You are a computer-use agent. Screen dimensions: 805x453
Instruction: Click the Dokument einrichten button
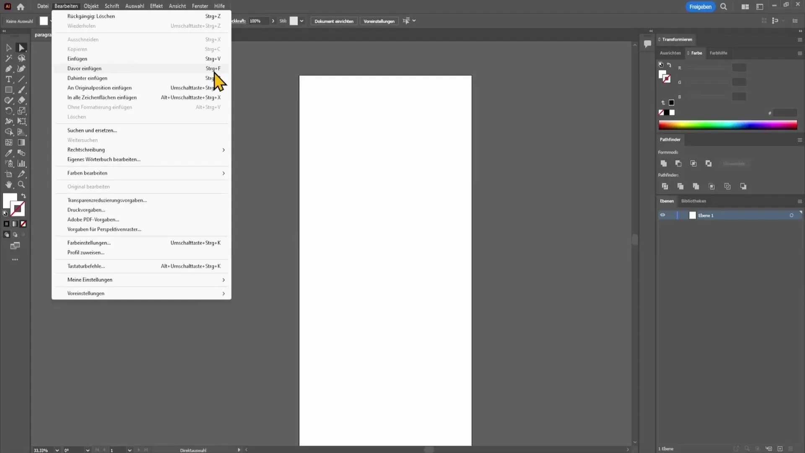pyautogui.click(x=334, y=21)
